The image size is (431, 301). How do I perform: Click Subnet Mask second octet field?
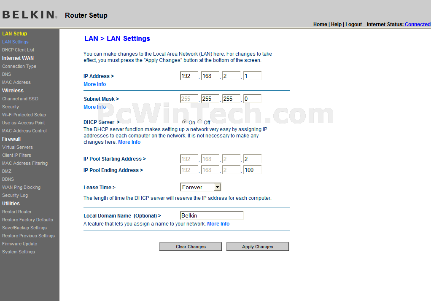pyautogui.click(x=210, y=99)
